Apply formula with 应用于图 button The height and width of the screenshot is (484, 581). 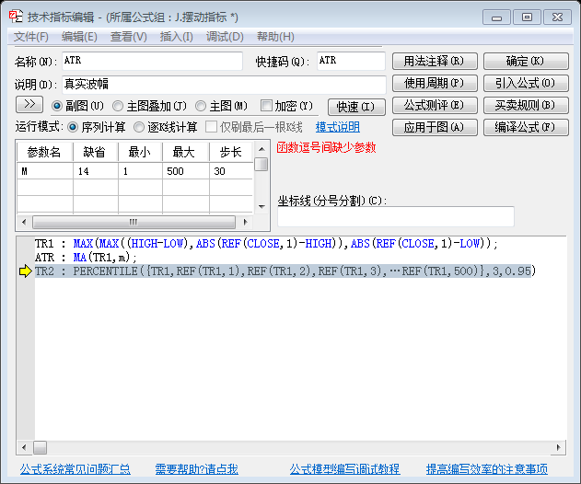tap(435, 127)
